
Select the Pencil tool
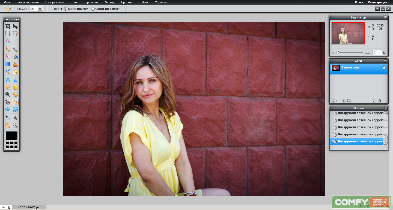coord(8,49)
